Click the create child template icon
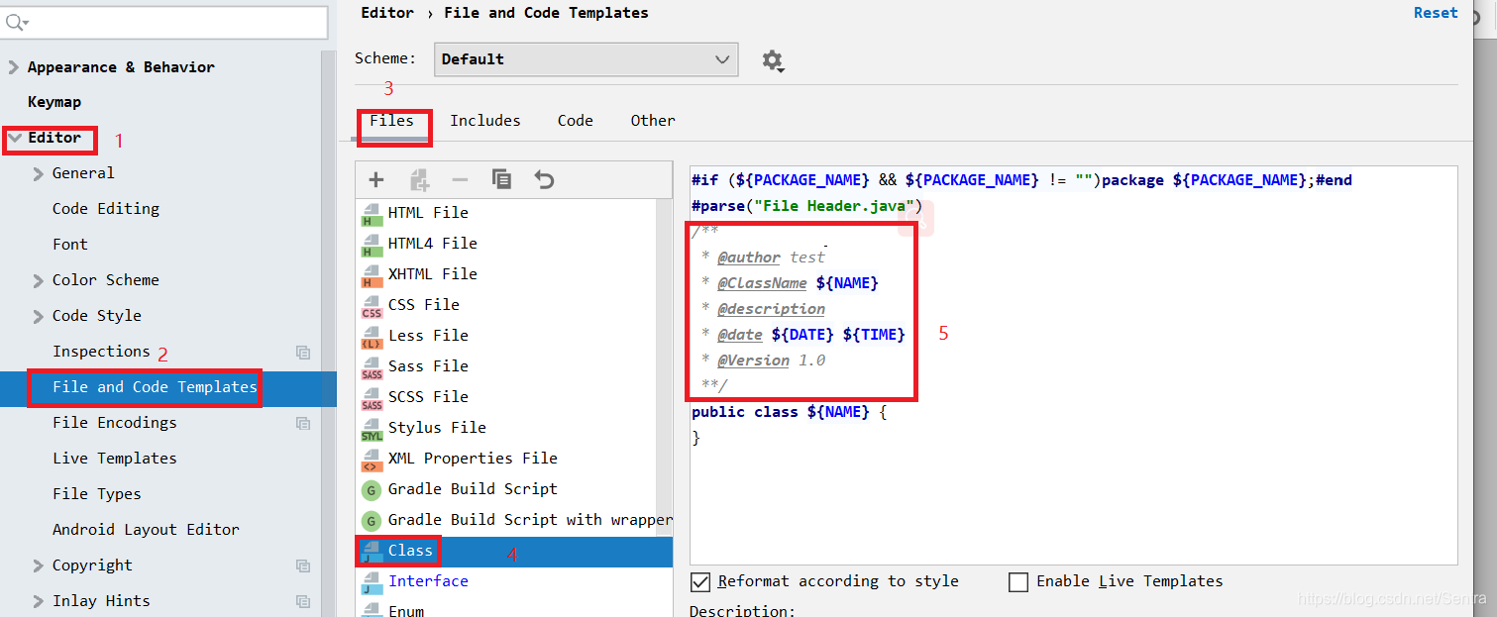Viewport: 1497px width, 617px height. (x=419, y=179)
